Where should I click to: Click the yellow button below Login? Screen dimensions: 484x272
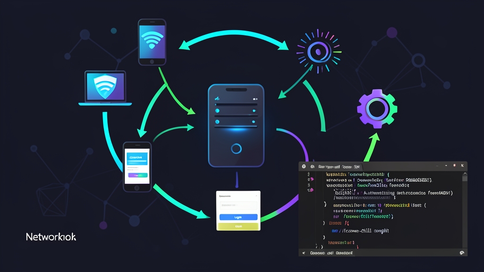tap(238, 226)
